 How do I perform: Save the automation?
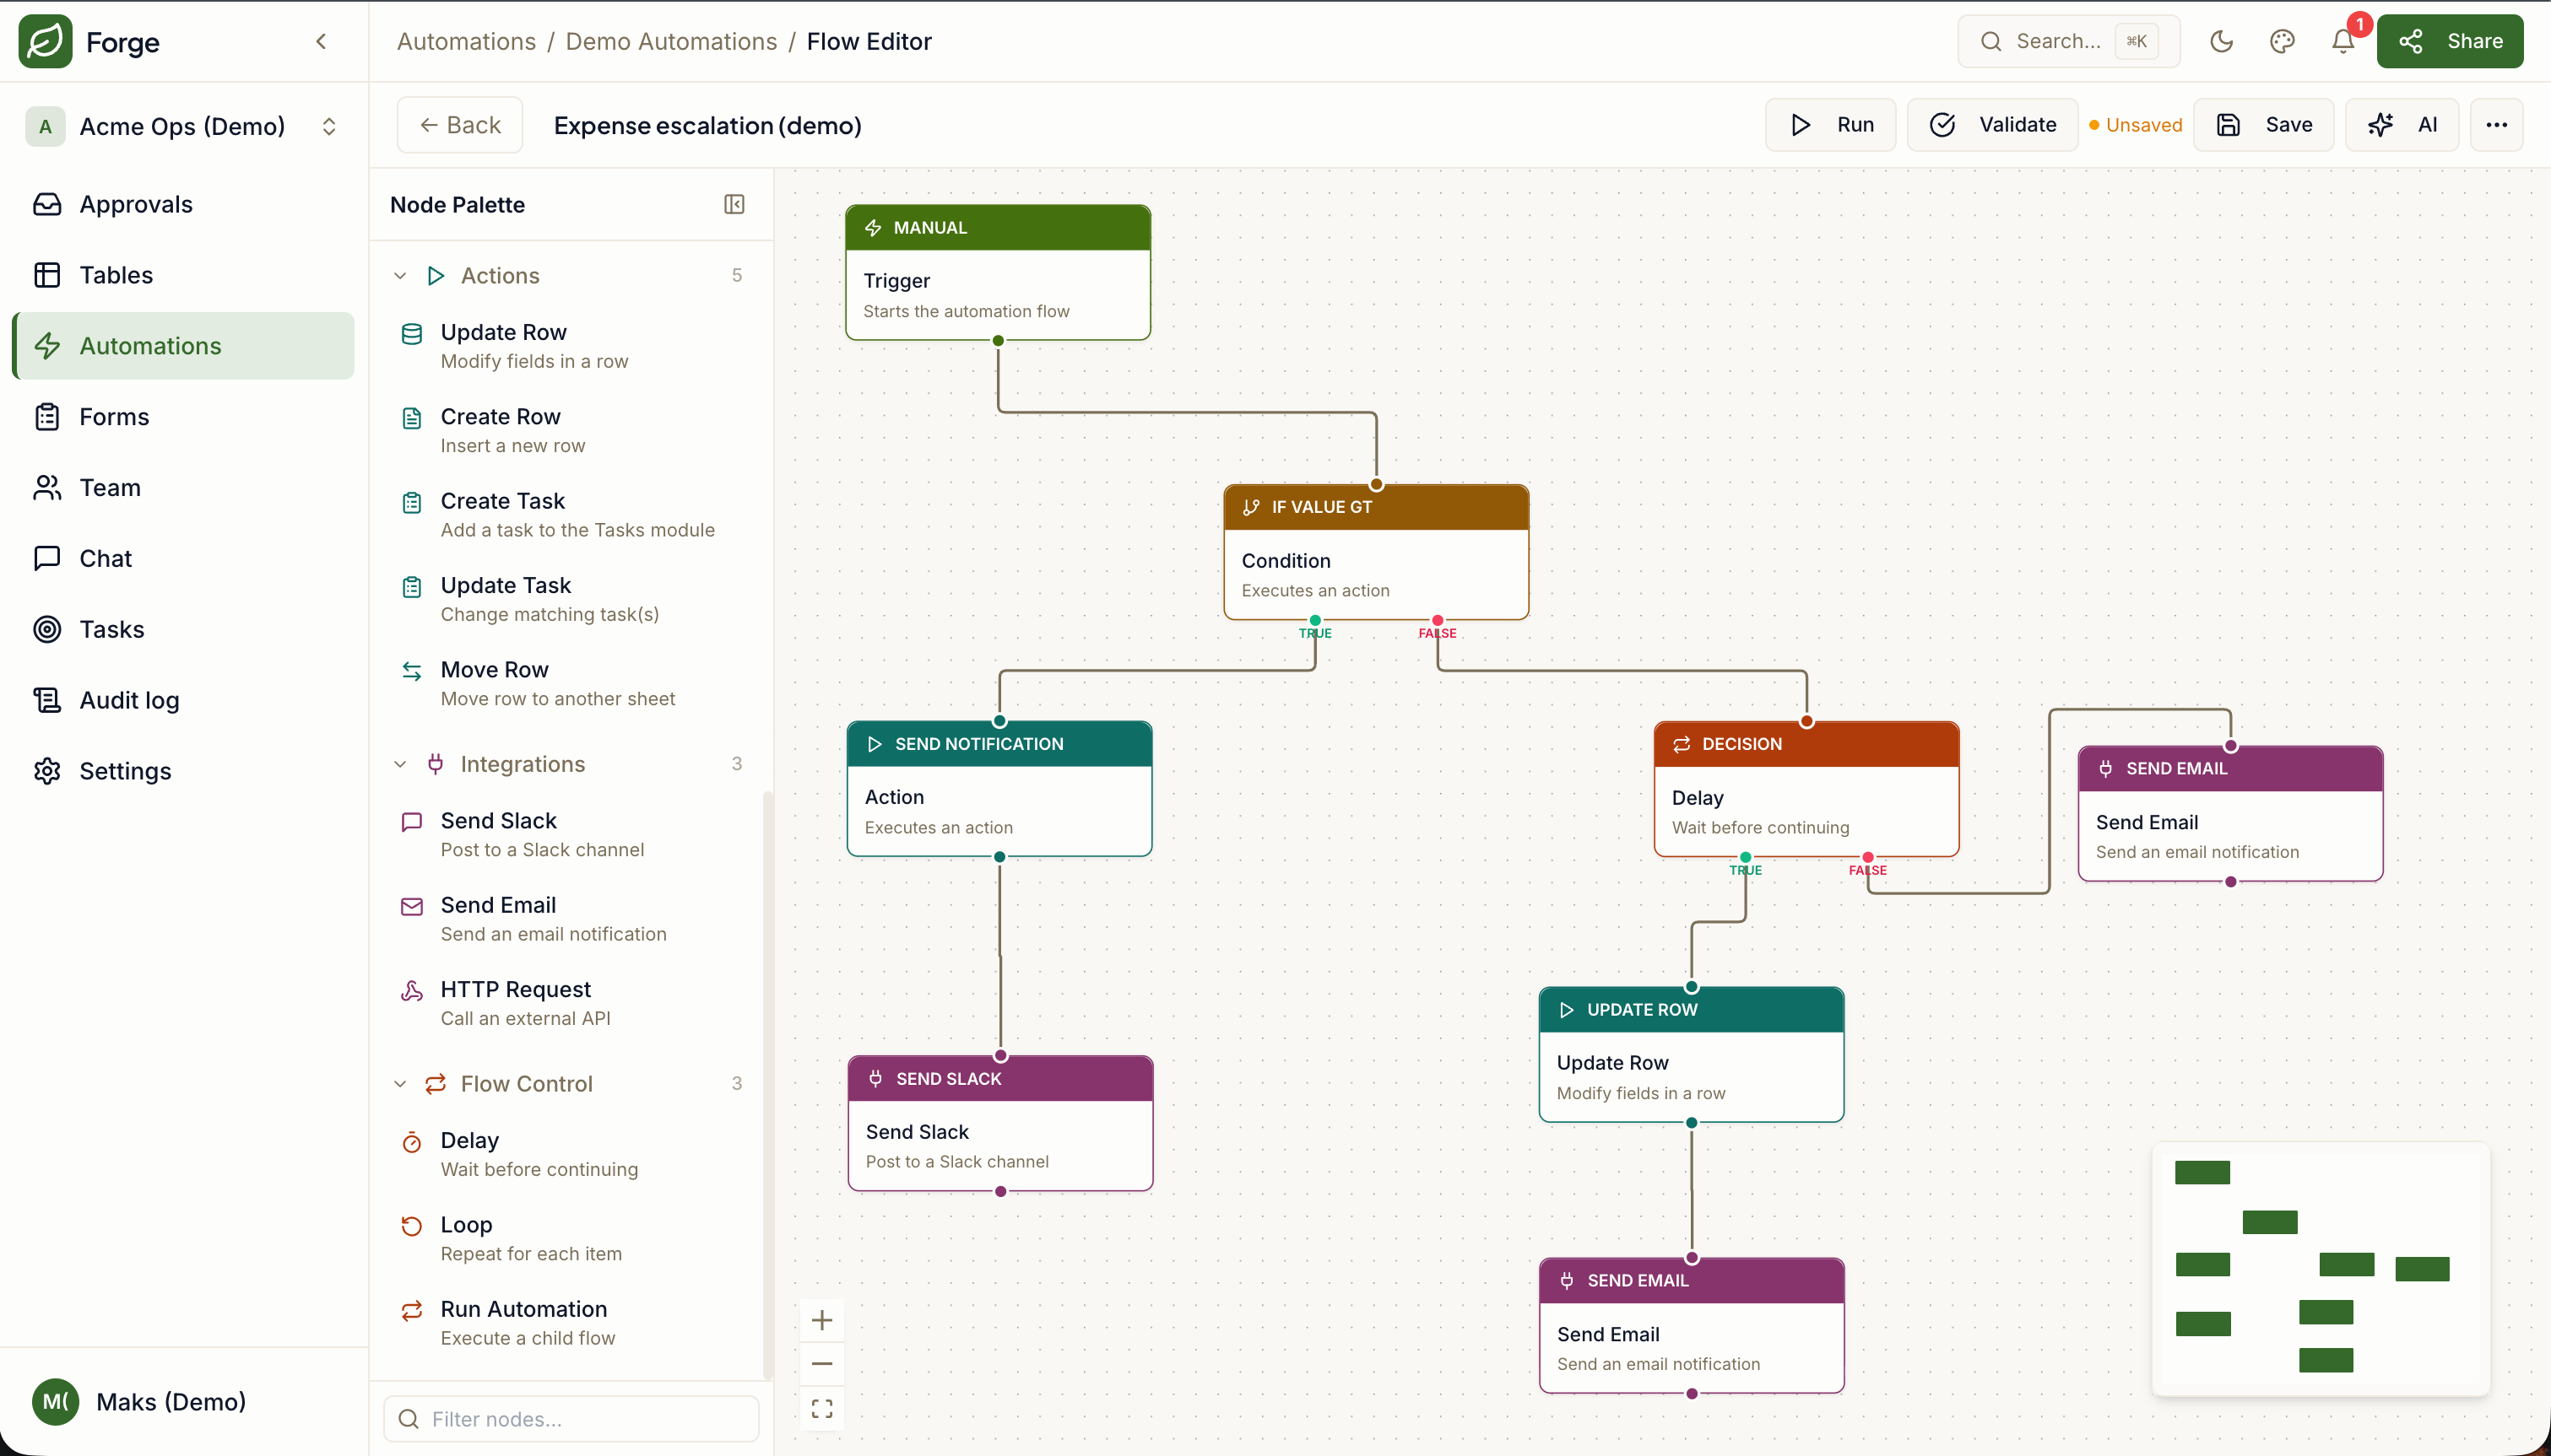pos(2263,125)
